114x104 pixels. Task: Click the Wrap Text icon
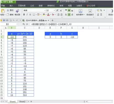coord(90,11)
